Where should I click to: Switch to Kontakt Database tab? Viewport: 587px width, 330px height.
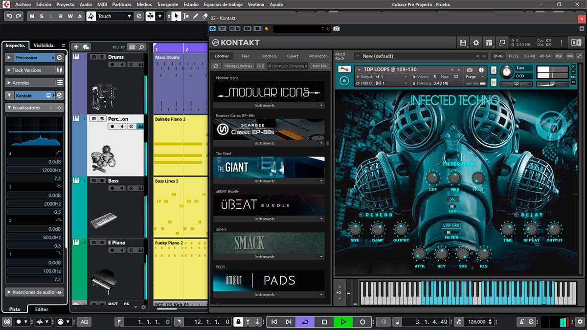pos(269,56)
